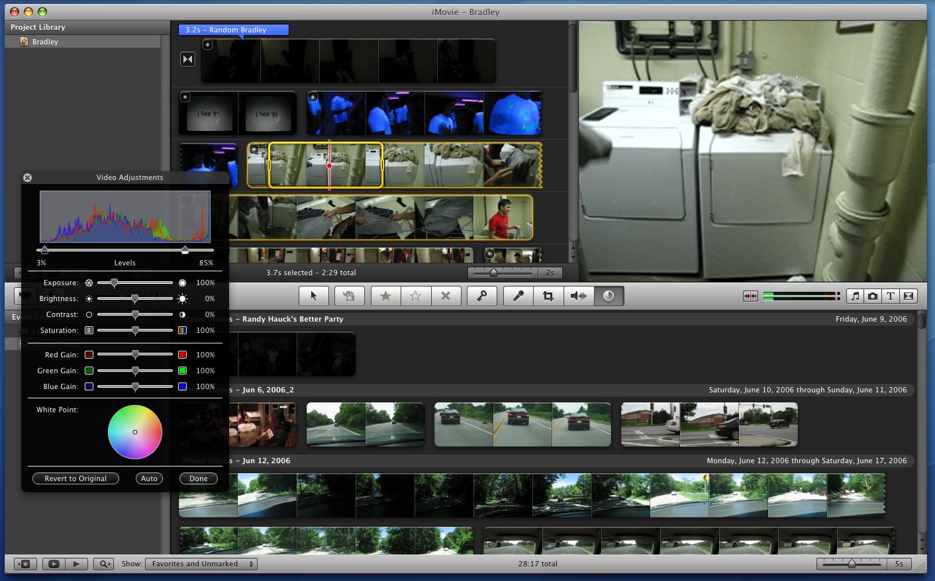
Task: Select the 'I See Yo' title clip thumbnail
Action: coord(238,113)
